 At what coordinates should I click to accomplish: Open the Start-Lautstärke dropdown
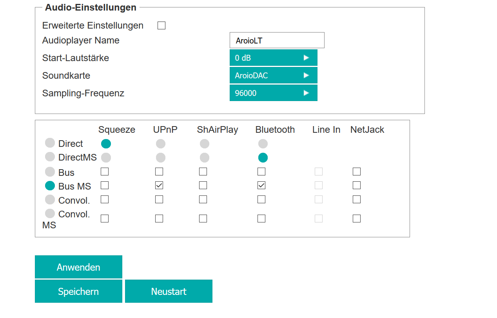click(x=273, y=58)
